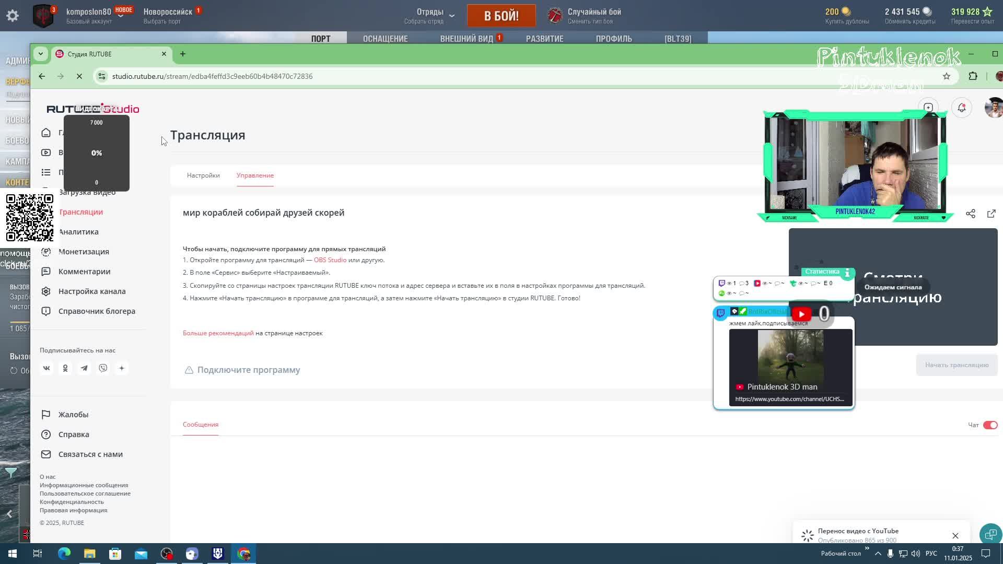The width and height of the screenshot is (1003, 564).
Task: Open the notifications bell icon
Action: (x=962, y=108)
